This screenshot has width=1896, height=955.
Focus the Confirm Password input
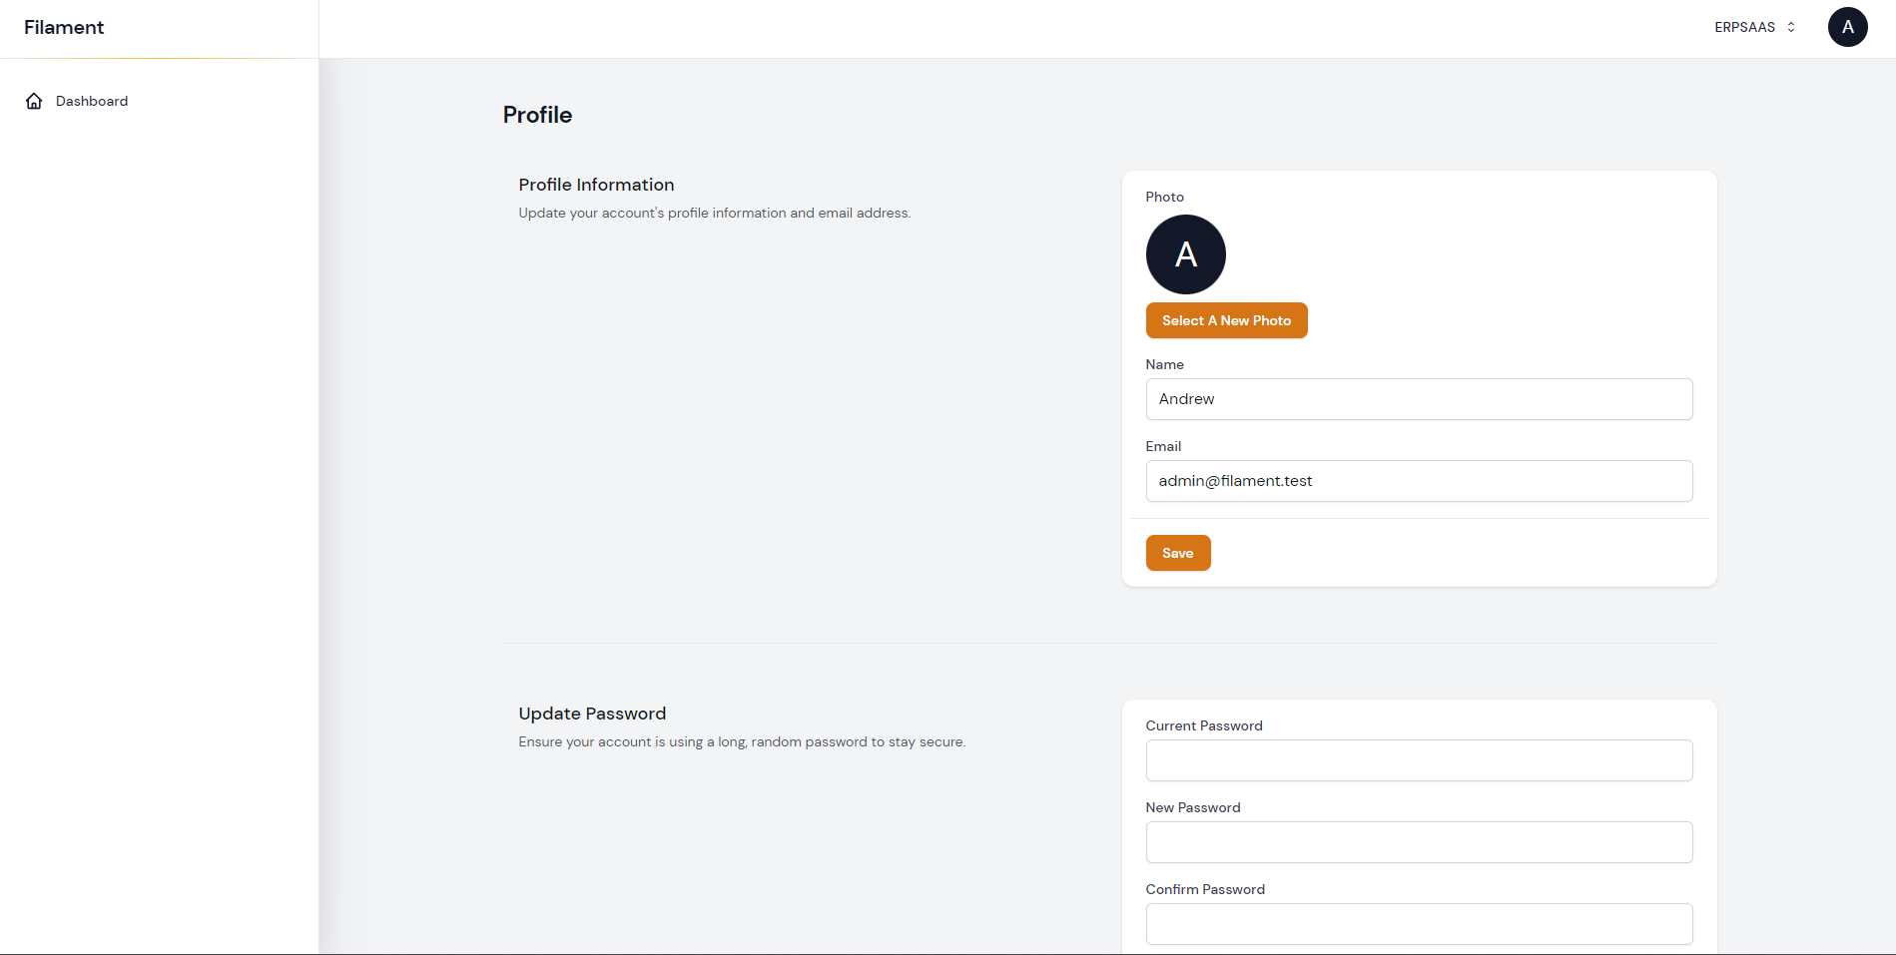1419,924
